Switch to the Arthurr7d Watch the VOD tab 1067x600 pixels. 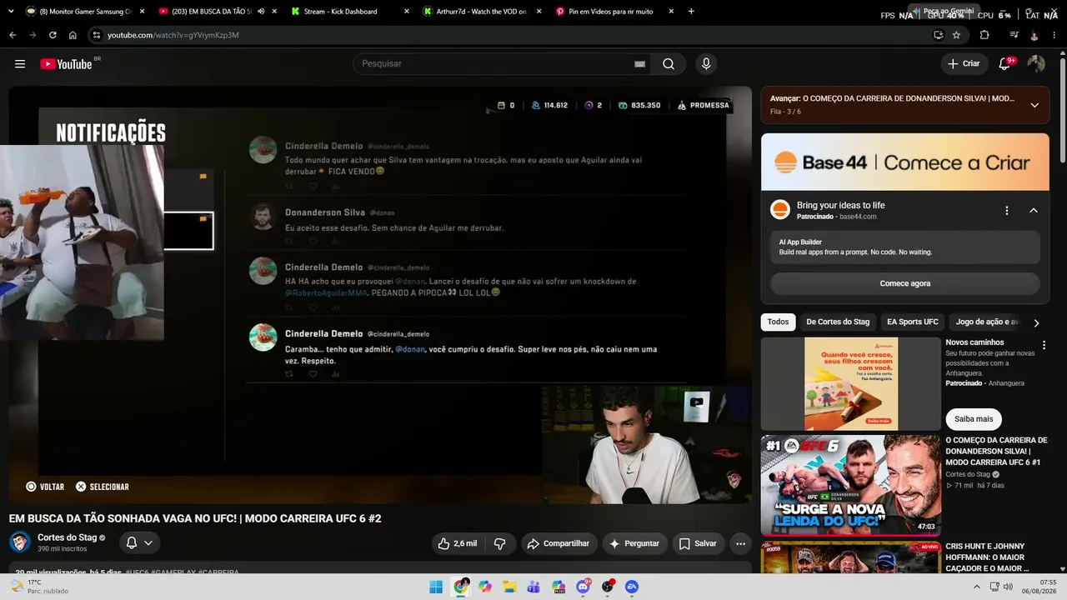[x=482, y=12]
